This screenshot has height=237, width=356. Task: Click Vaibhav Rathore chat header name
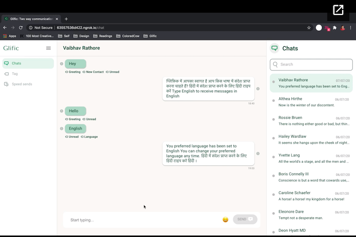point(81,48)
